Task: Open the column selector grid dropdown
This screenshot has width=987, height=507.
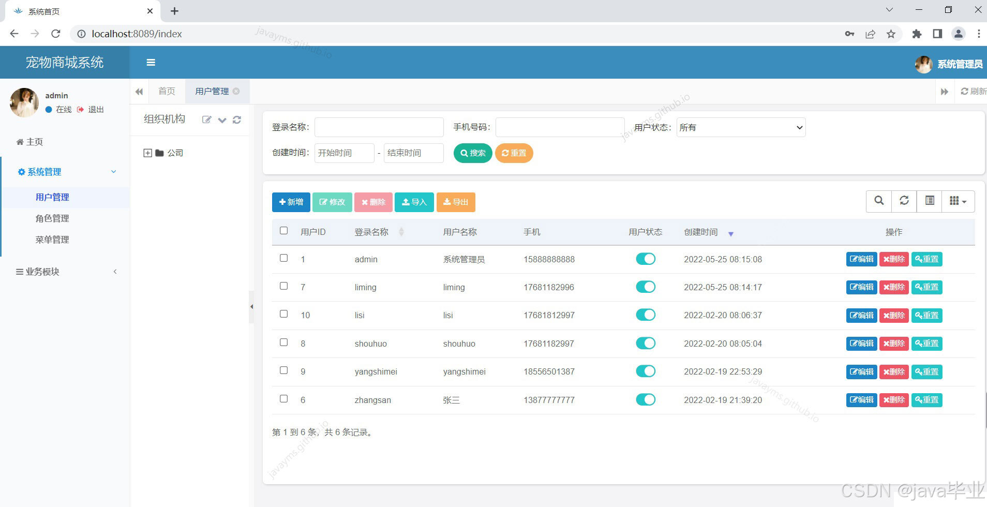Action: (959, 201)
